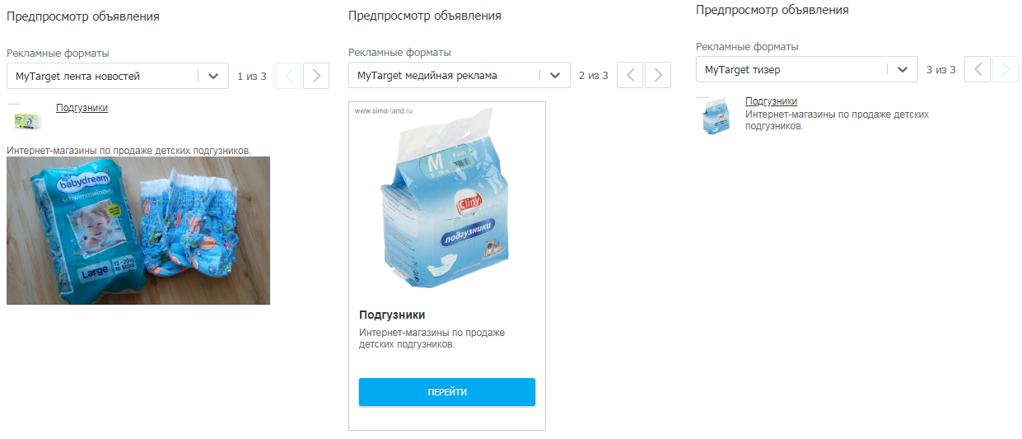This screenshot has width=1022, height=439.
Task: Open Подгузники link in teaser ad
Action: [771, 101]
